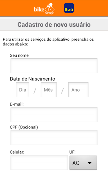
Task: Focus the E-mail text field
Action: point(54,115)
